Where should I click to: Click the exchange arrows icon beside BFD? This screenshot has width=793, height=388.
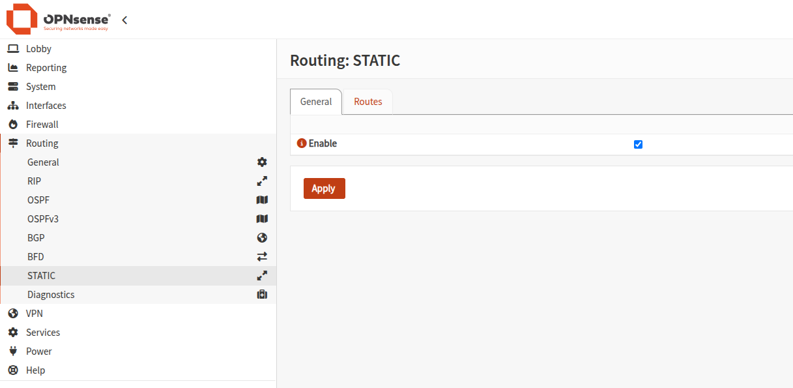click(262, 257)
